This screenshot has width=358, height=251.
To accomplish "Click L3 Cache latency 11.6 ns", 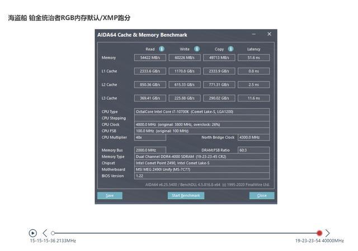I will 253,98.
